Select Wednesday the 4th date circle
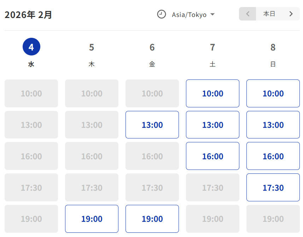 coord(31,47)
